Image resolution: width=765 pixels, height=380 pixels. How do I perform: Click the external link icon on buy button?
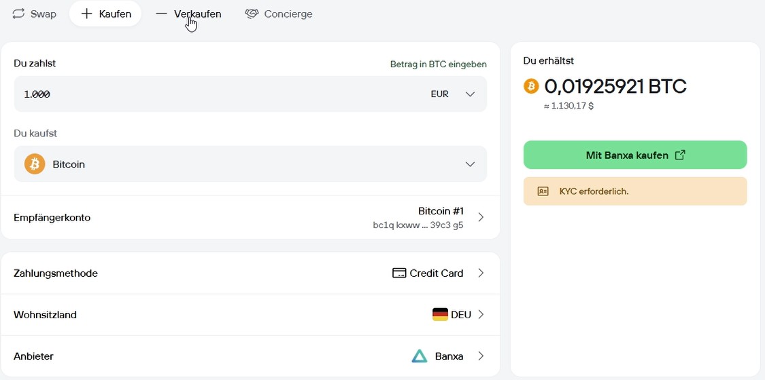coord(680,155)
